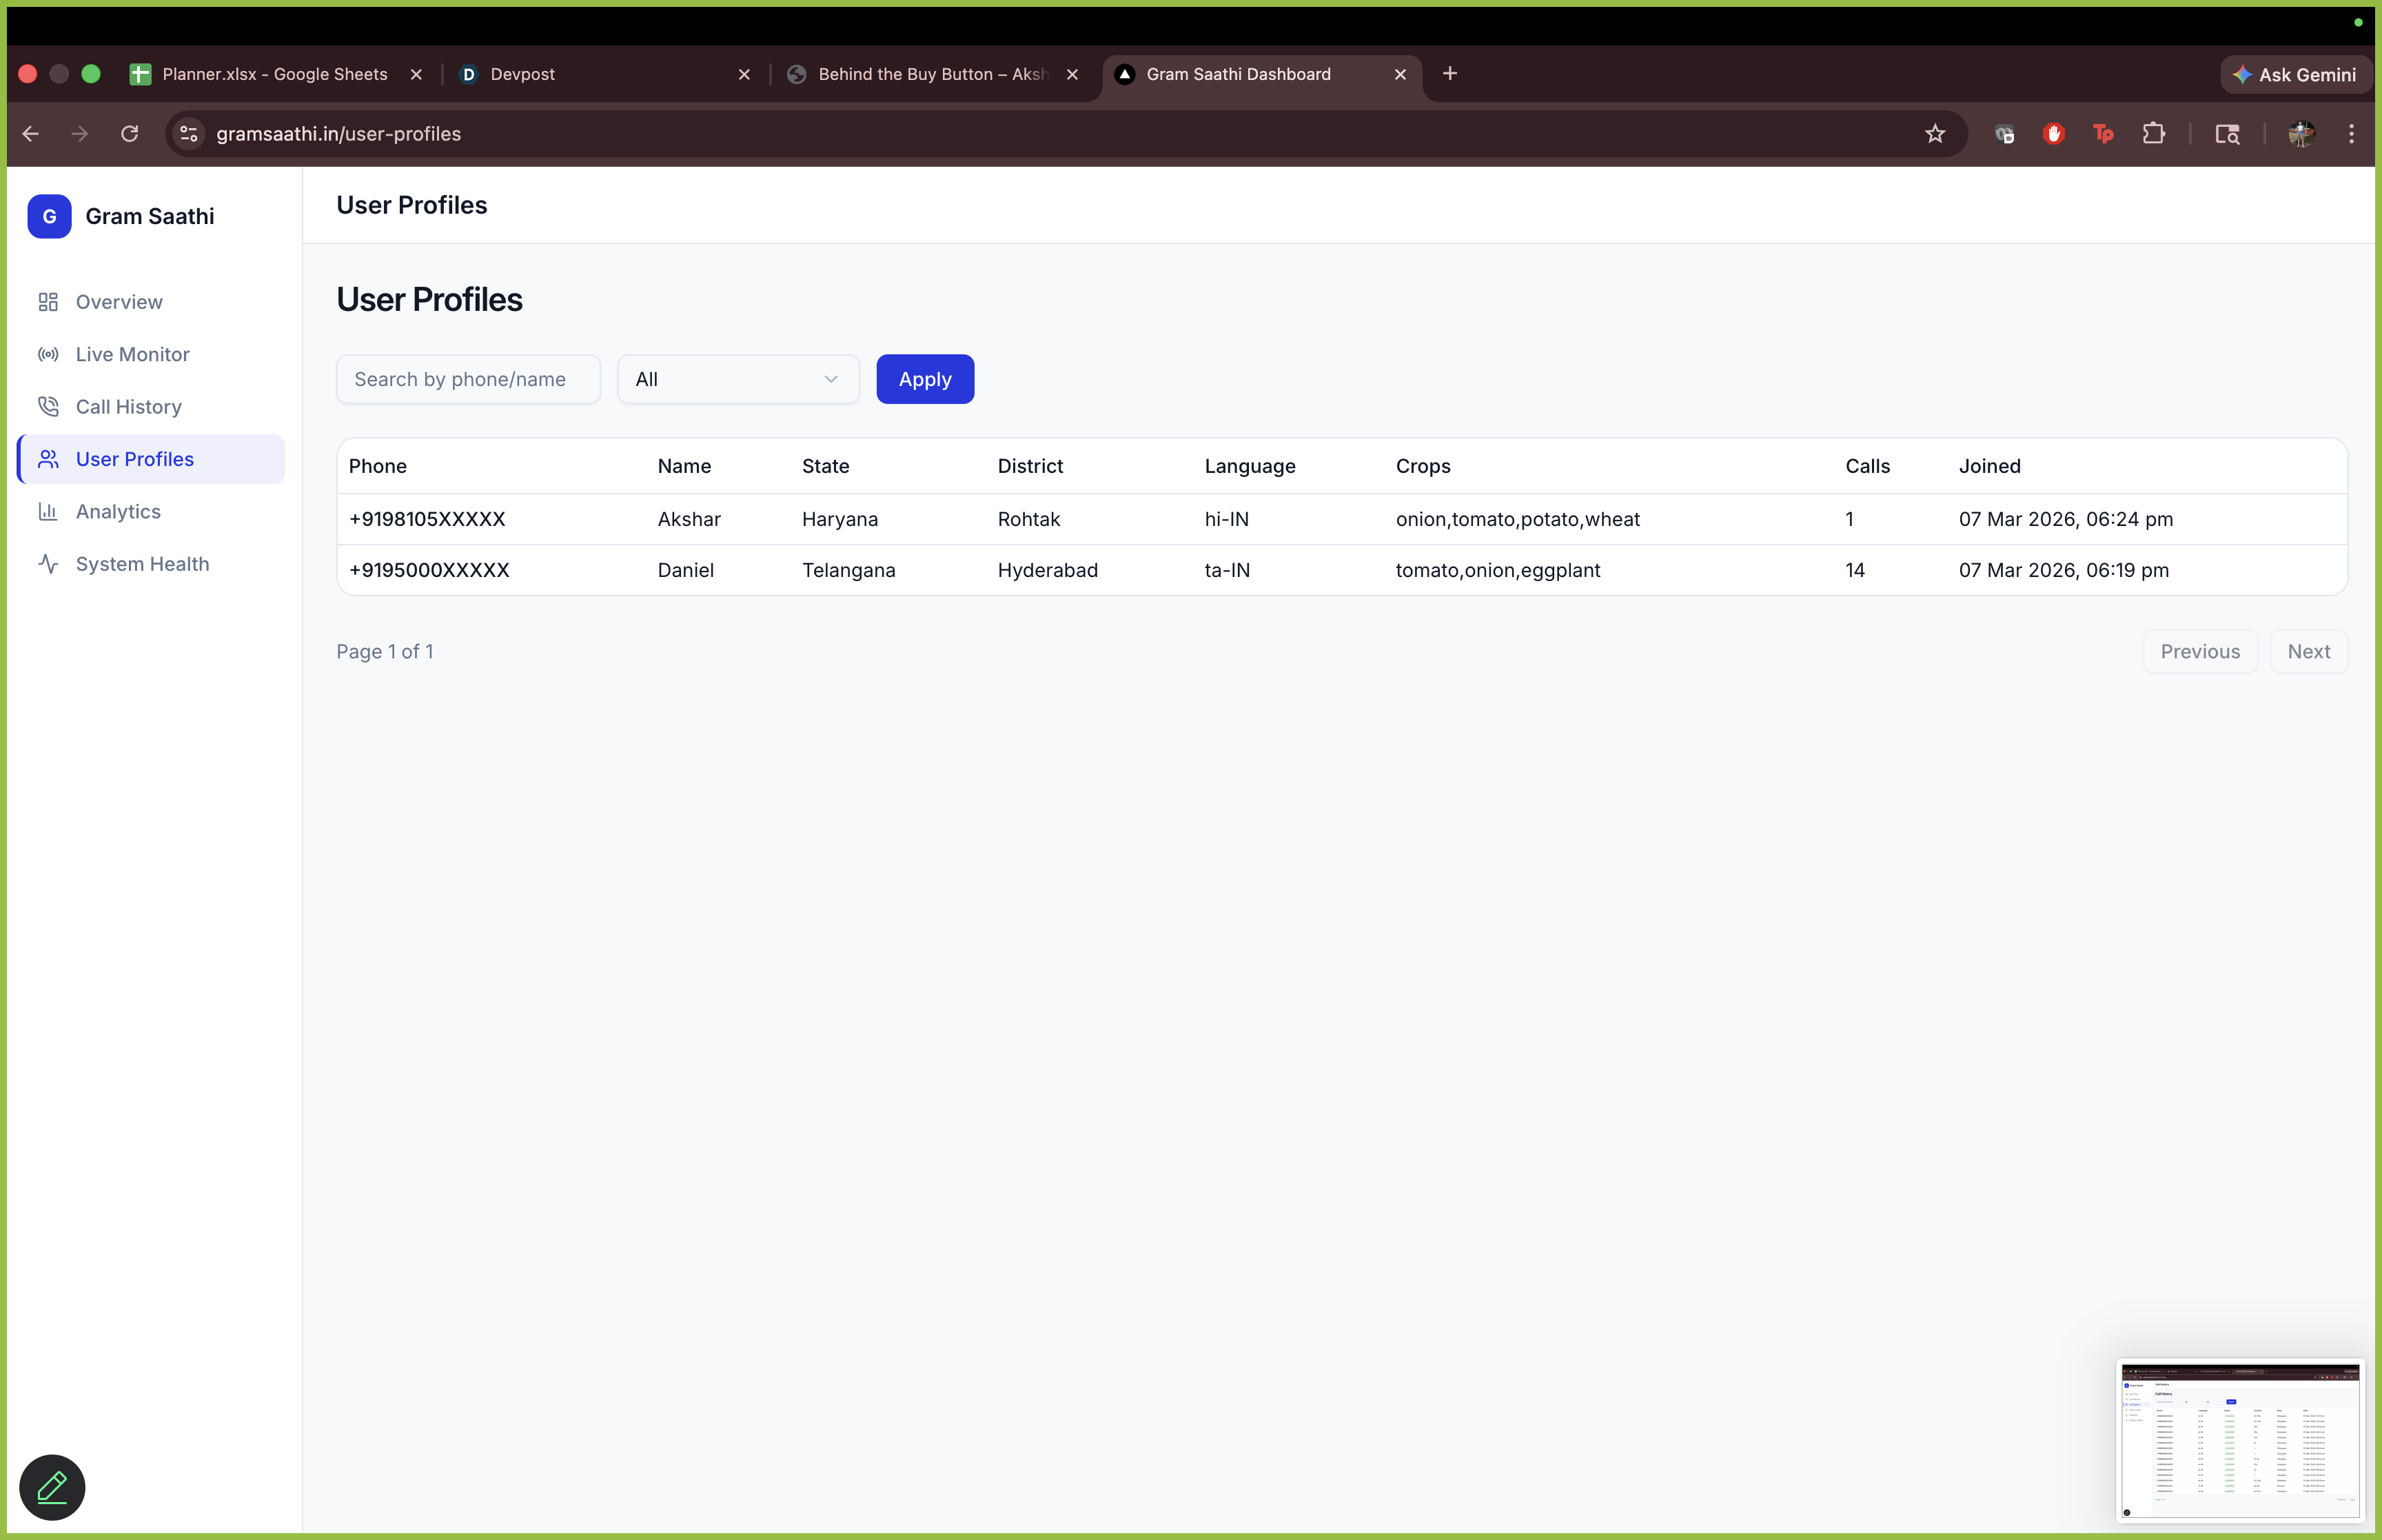
Task: Open the browser extensions puzzle icon
Action: 2154,134
